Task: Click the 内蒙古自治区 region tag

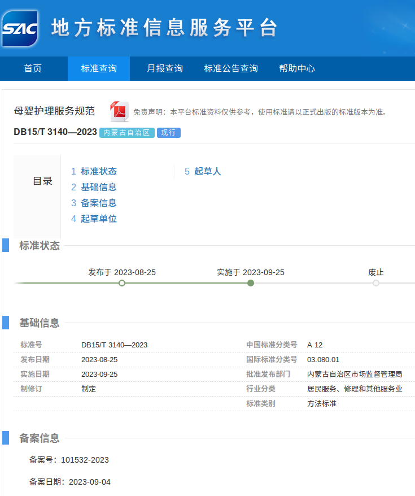Action: (x=127, y=133)
